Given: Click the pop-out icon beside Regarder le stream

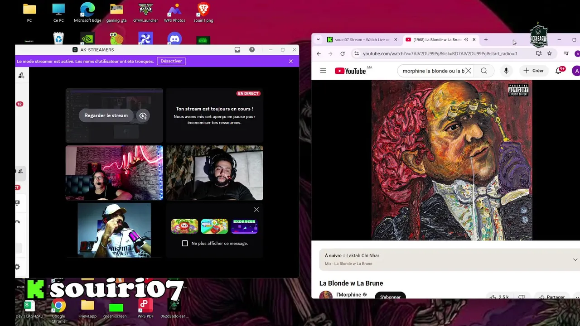Looking at the screenshot, I should pos(143,116).
